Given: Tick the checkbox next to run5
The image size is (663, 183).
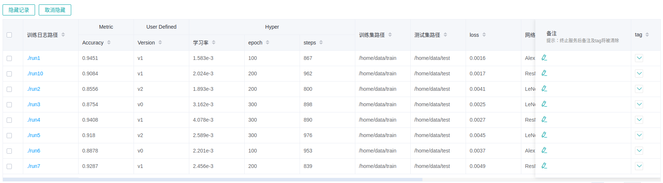Looking at the screenshot, I should pos(9,136).
